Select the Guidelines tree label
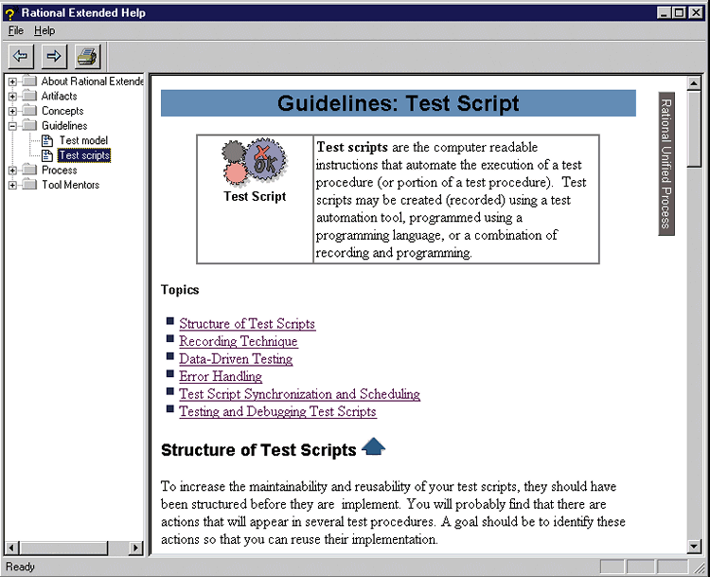Viewport: 710px width, 577px height. 64,126
